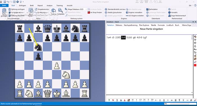Click the black knight on c6
Screen dimensions: 197x106
tap(38, 47)
